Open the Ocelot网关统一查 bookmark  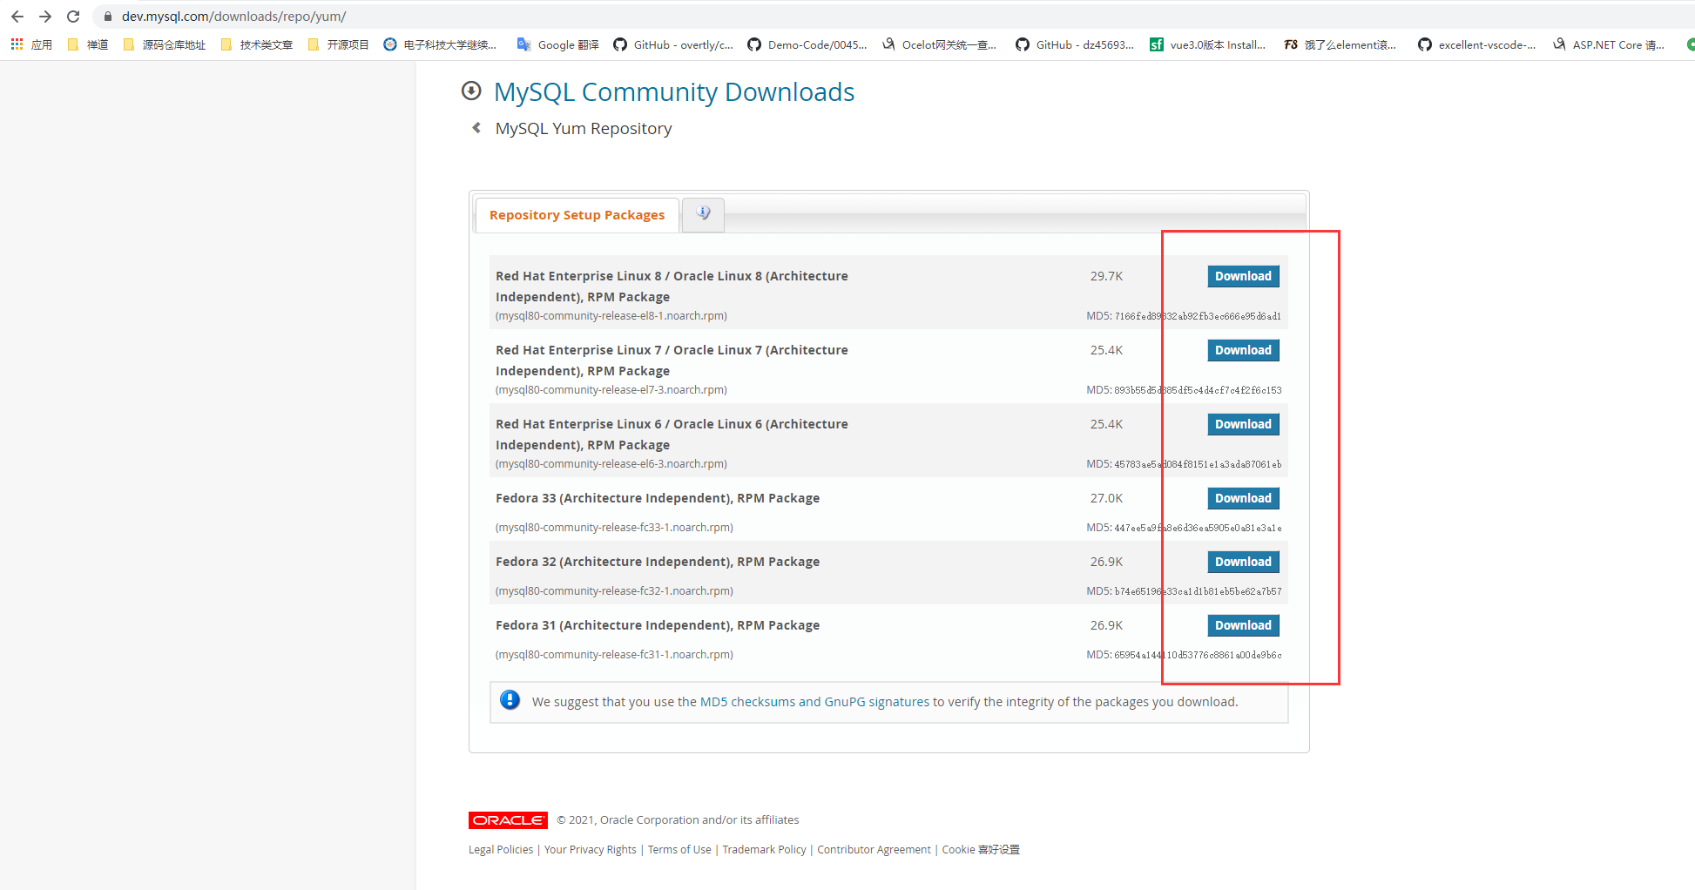pyautogui.click(x=940, y=44)
